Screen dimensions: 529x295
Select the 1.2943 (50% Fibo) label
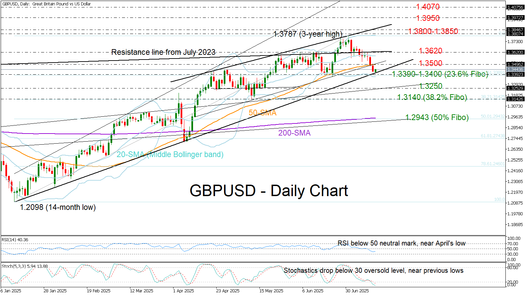437,117
